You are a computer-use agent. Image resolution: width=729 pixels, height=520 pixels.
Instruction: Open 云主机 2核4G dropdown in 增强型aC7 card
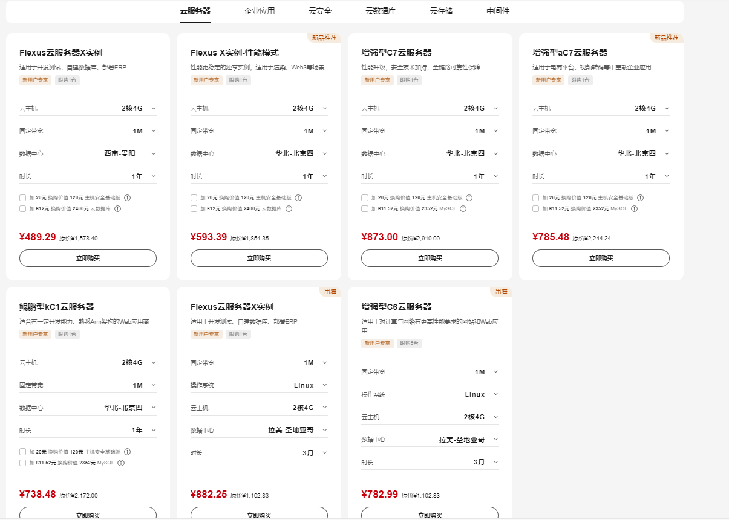pyautogui.click(x=601, y=108)
